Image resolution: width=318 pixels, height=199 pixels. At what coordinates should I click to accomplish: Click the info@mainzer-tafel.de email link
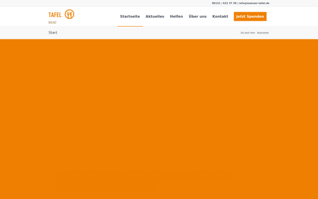[x=254, y=3]
